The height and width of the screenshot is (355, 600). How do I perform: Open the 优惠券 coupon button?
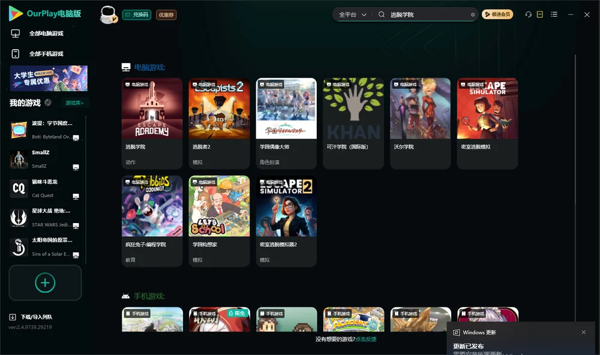coord(166,15)
